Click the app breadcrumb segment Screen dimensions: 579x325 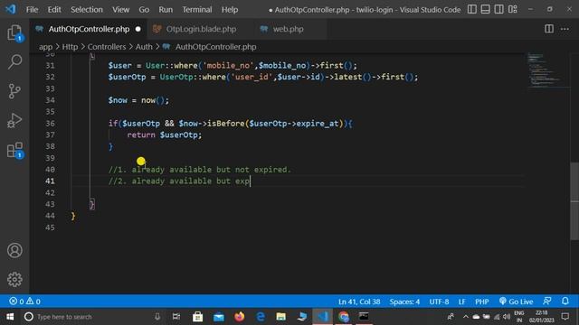[x=46, y=47]
